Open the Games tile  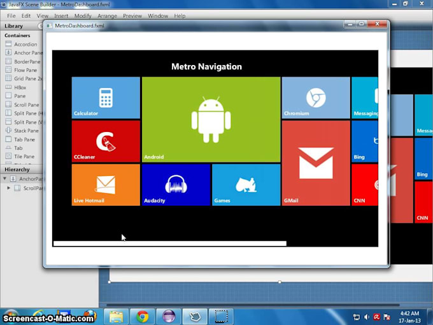pos(246,185)
